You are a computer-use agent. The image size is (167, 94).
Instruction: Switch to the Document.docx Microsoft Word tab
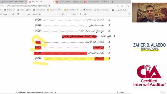[x=14, y=2]
